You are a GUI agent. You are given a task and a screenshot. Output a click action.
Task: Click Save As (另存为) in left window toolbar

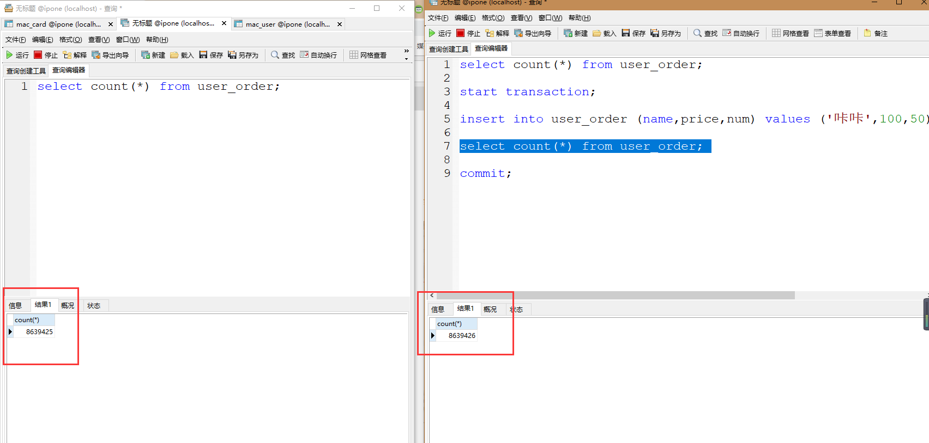click(243, 55)
